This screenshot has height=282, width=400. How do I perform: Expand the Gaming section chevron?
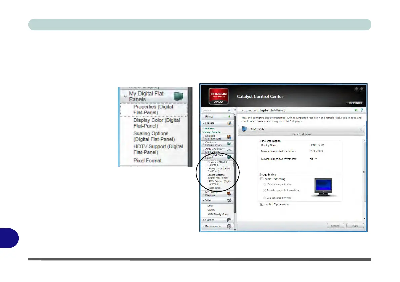[x=204, y=220]
